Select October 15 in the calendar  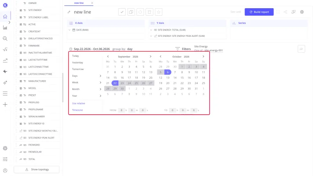click(182, 77)
